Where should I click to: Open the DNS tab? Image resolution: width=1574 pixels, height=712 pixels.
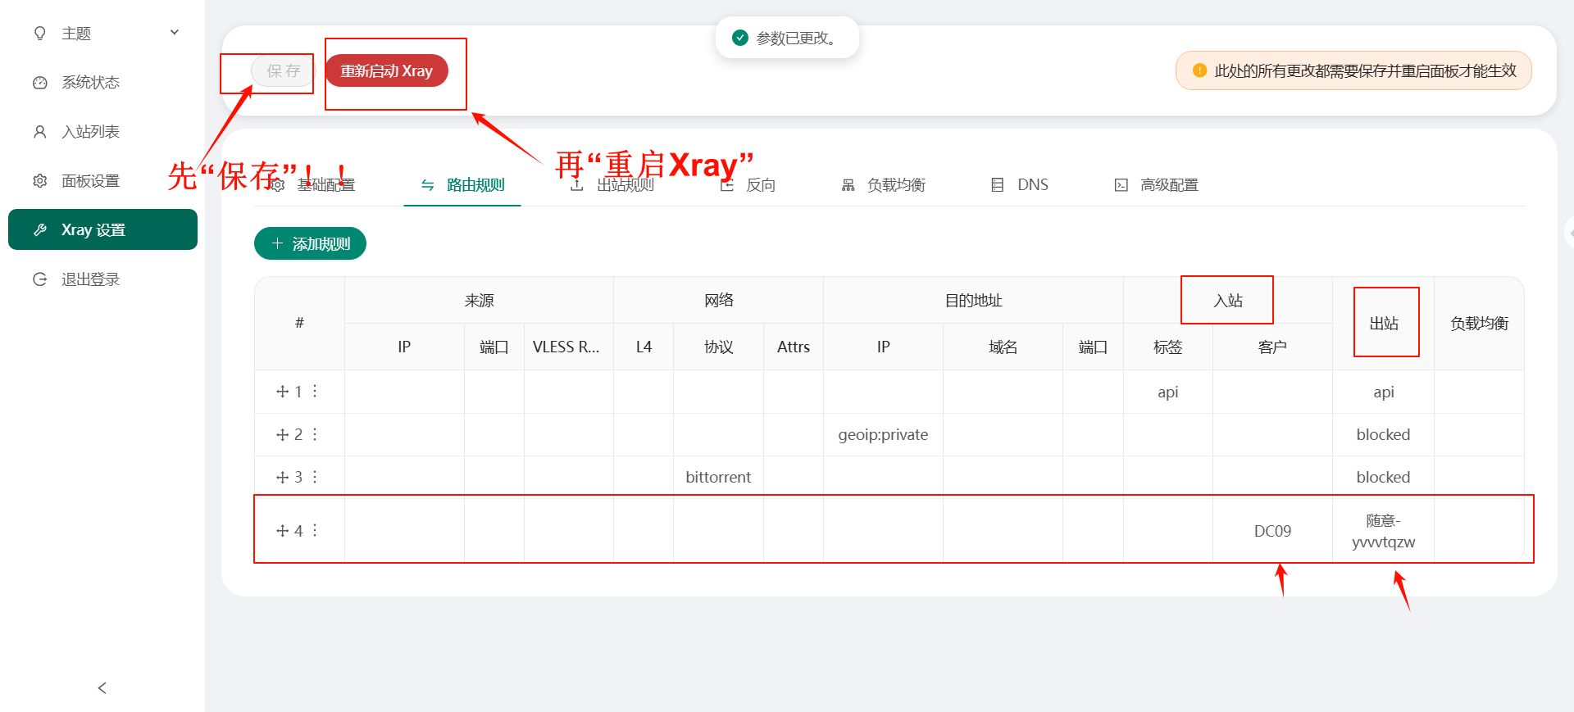point(1020,185)
